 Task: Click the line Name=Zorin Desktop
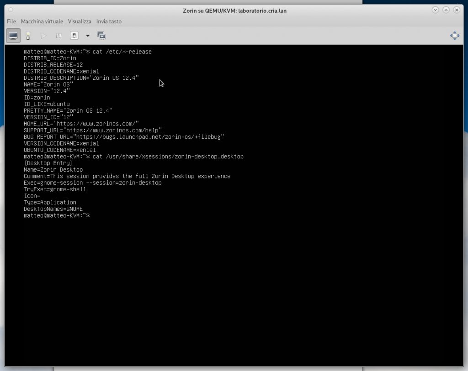tap(53, 170)
